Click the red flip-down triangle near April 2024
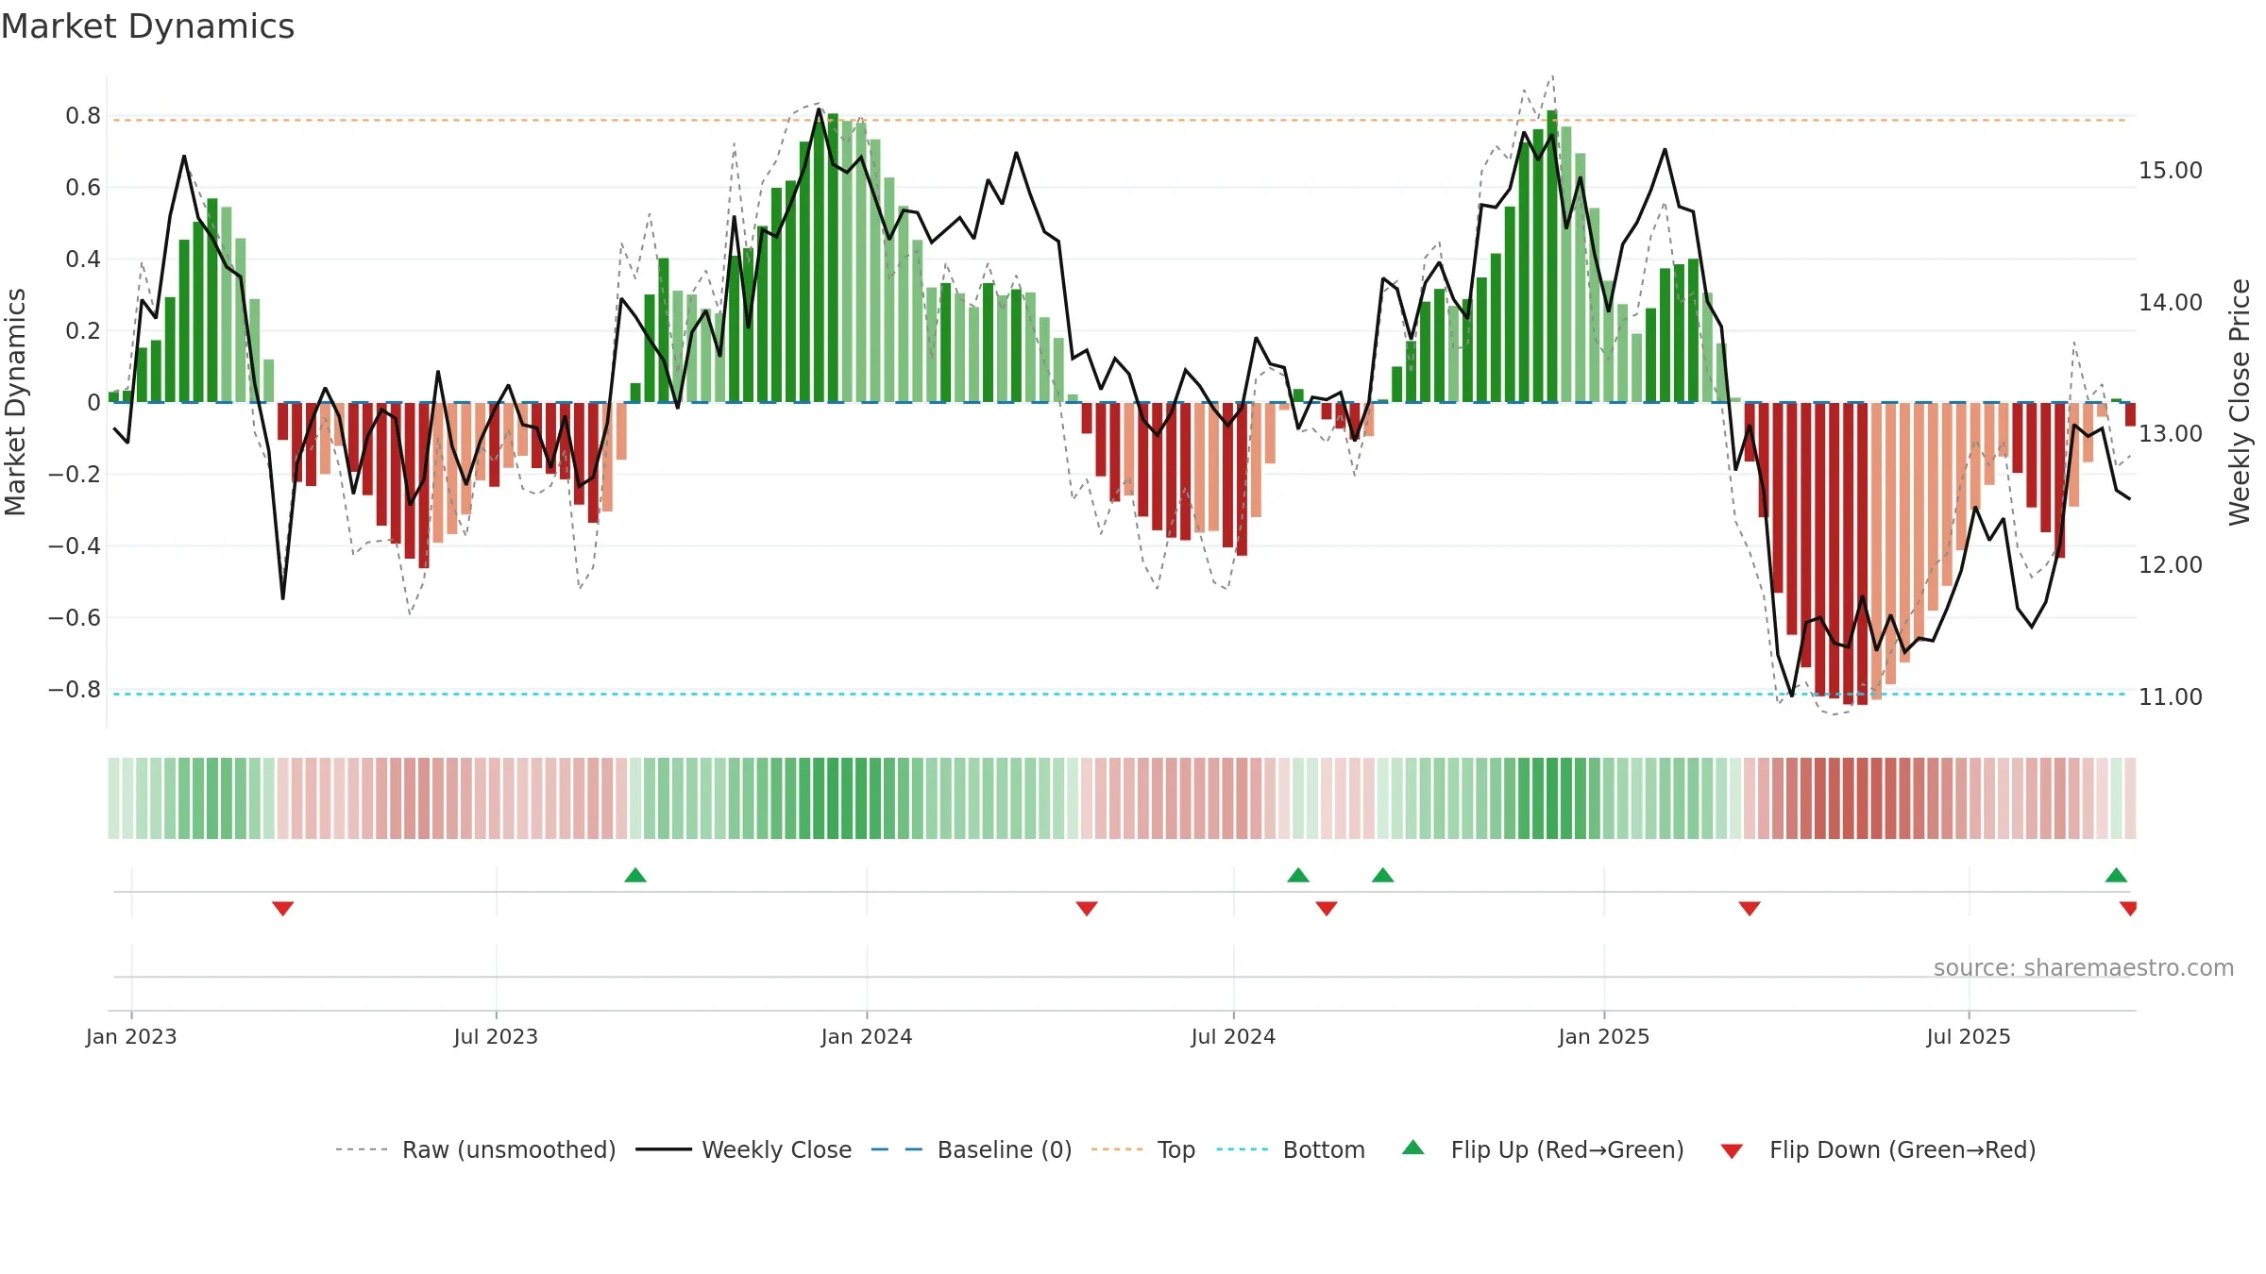The image size is (2266, 1274). click(x=1087, y=909)
